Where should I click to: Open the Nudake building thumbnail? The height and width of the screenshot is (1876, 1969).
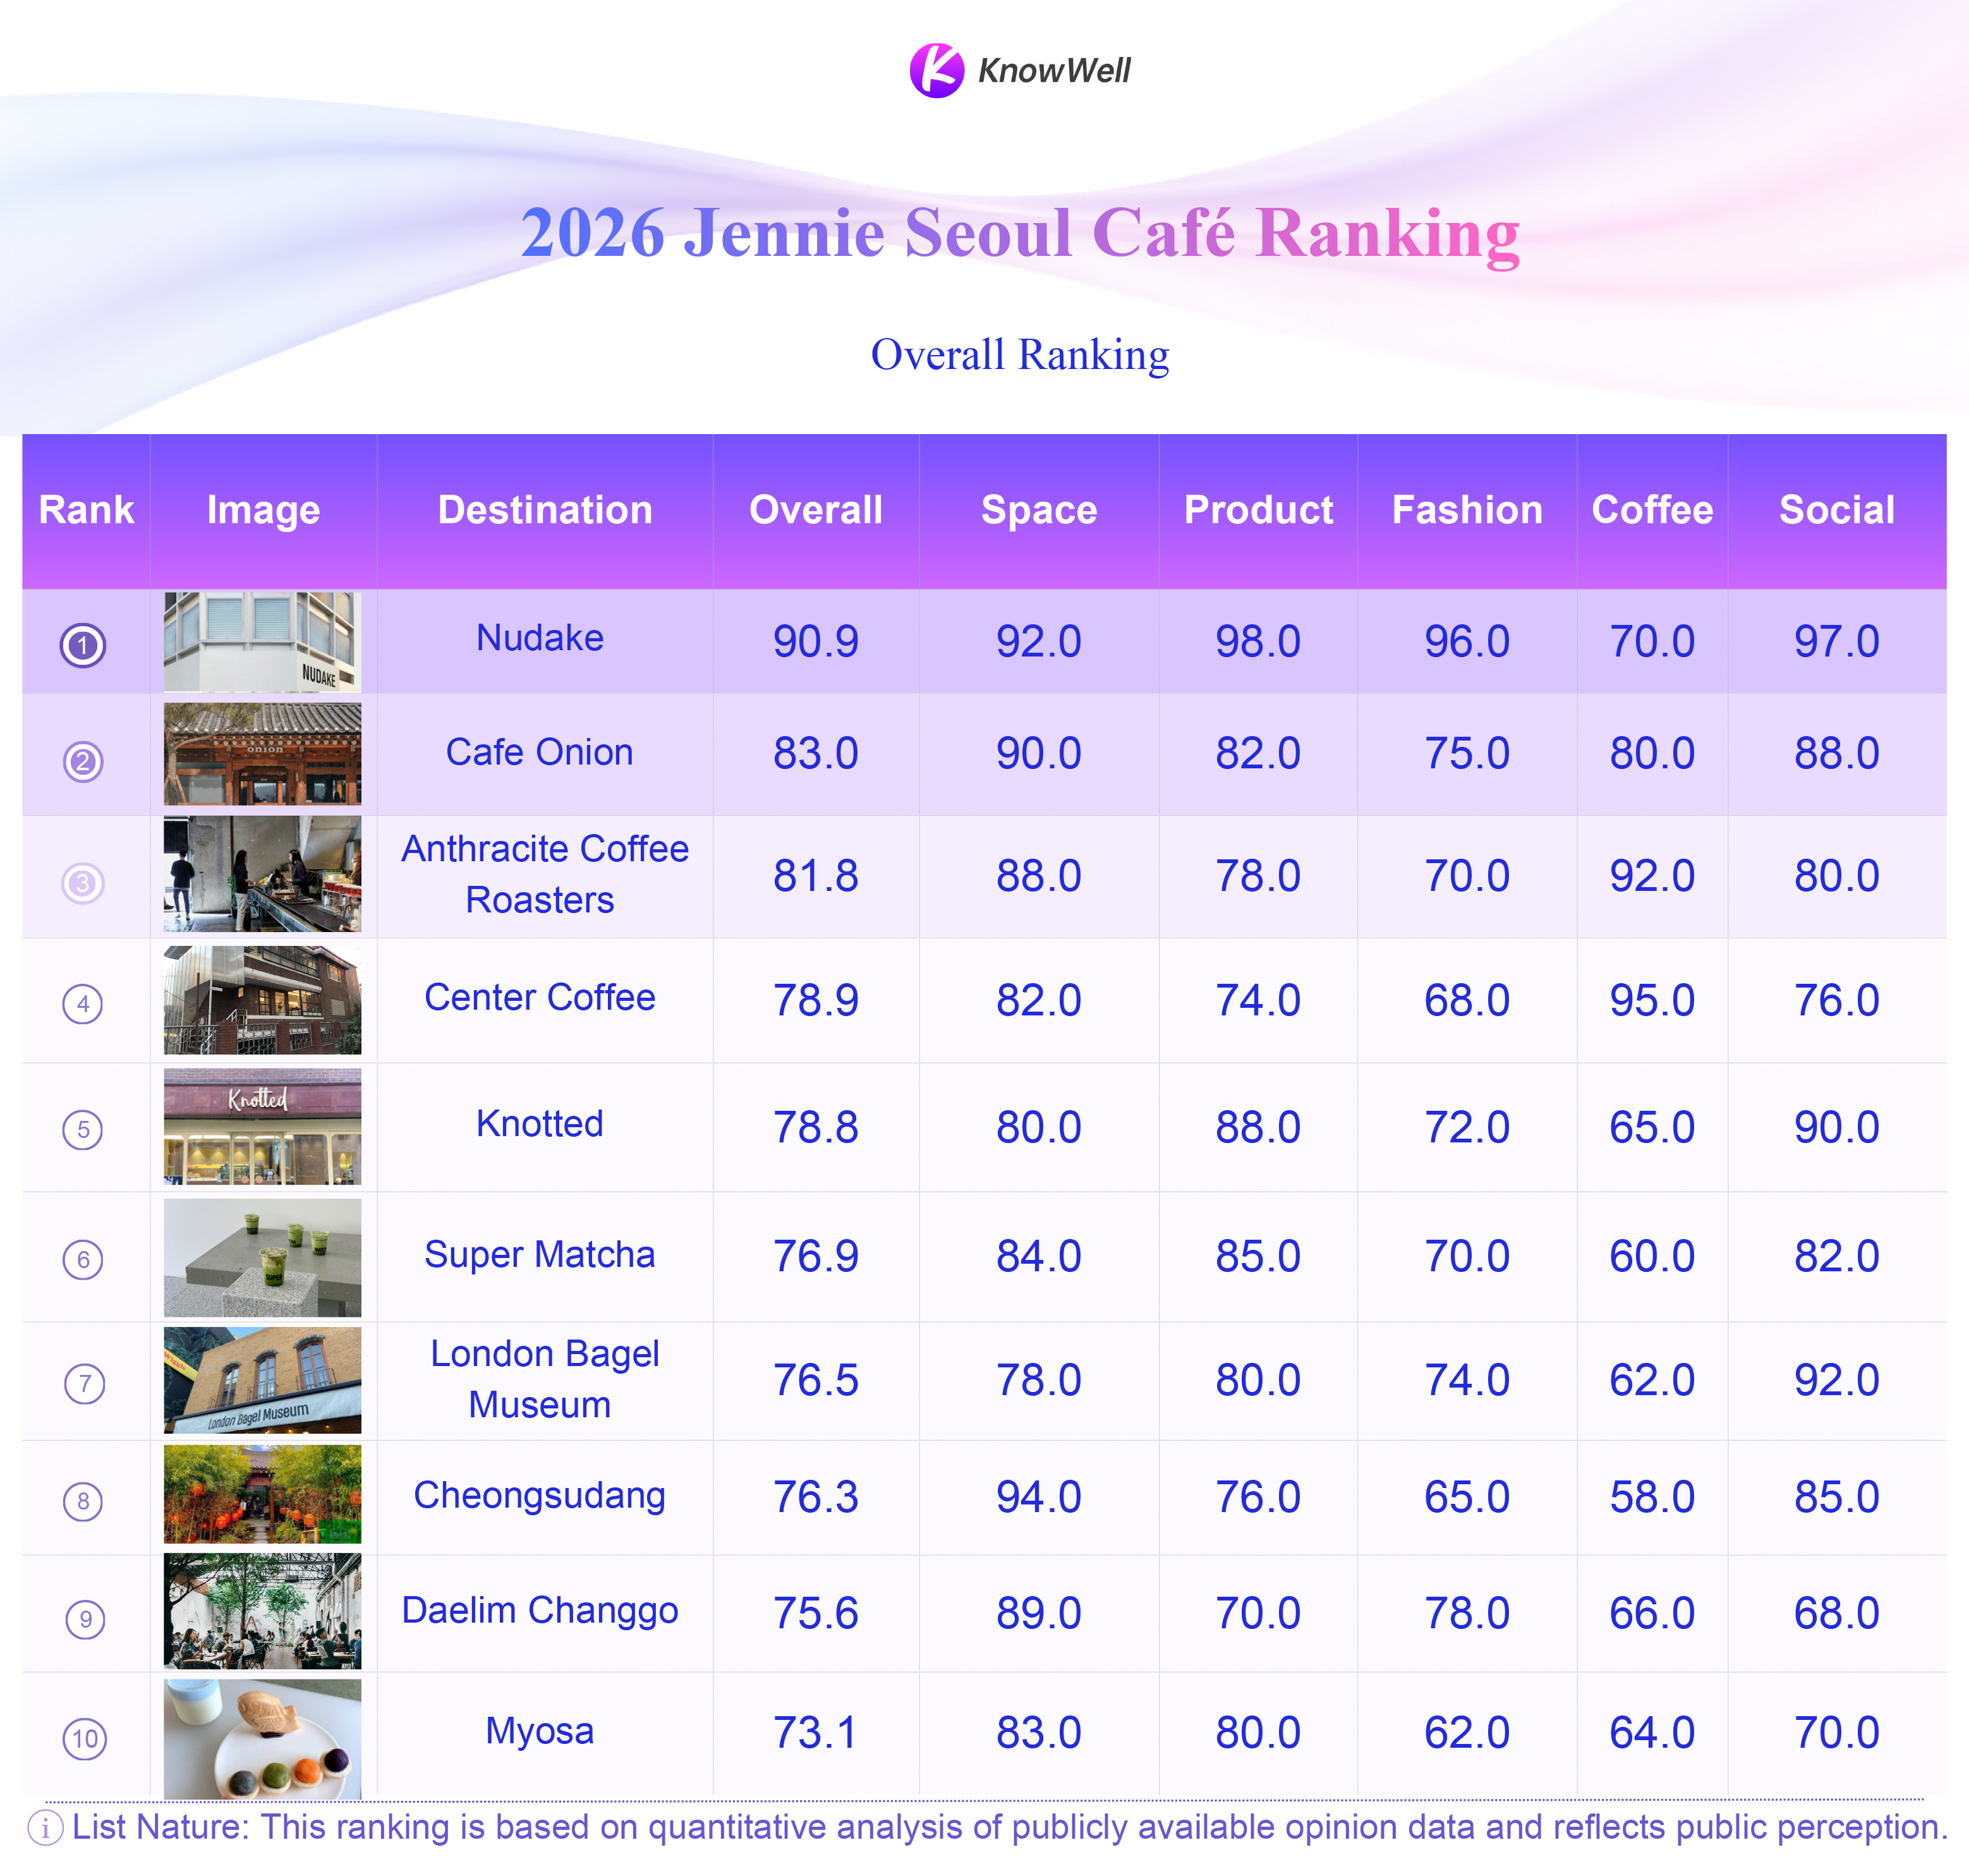pos(262,642)
